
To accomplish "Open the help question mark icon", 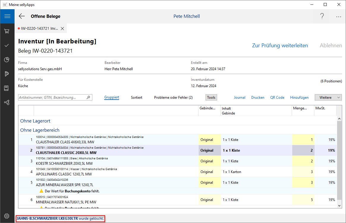I will 322,16.
